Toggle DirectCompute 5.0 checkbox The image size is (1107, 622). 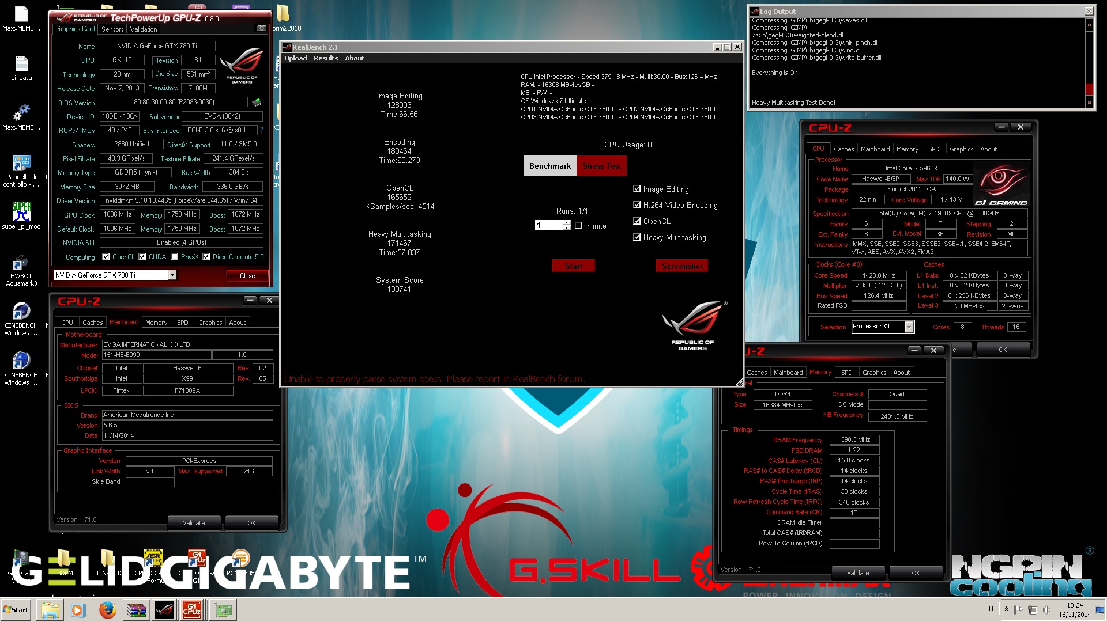coord(206,257)
